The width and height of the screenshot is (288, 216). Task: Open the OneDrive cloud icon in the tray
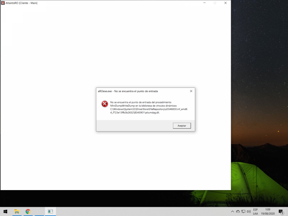238,211
